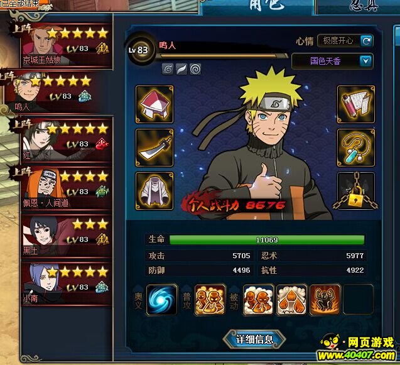Select 佩恩·人间道 in ninja list
This screenshot has width=400, height=365.
(67, 188)
